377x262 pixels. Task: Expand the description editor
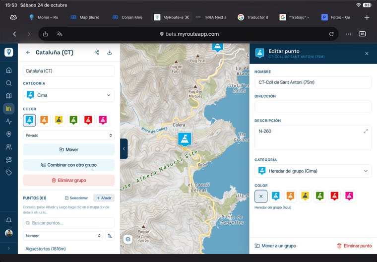click(x=366, y=131)
